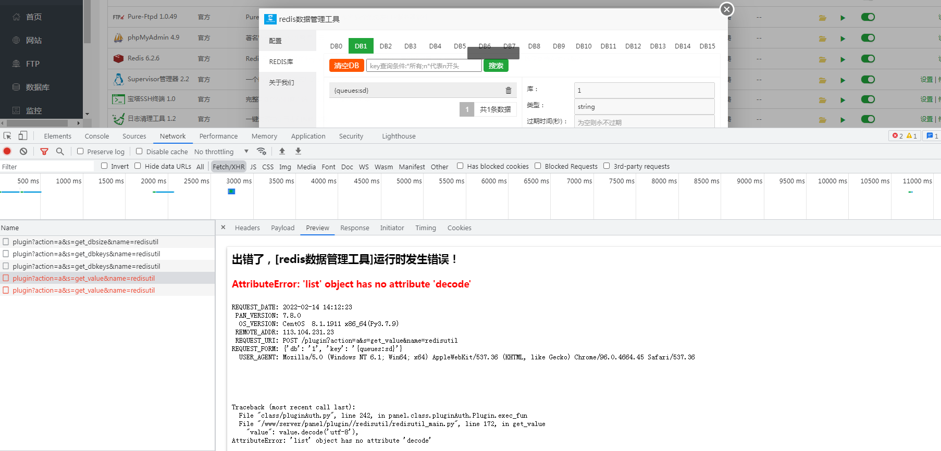Filter requests by Fetch/XHR

tap(228, 167)
